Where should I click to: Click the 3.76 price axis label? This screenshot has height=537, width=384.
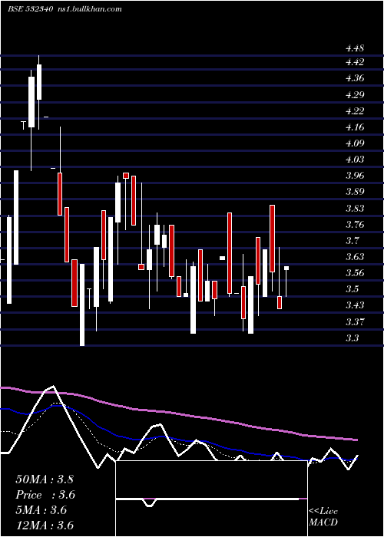tap(355, 225)
